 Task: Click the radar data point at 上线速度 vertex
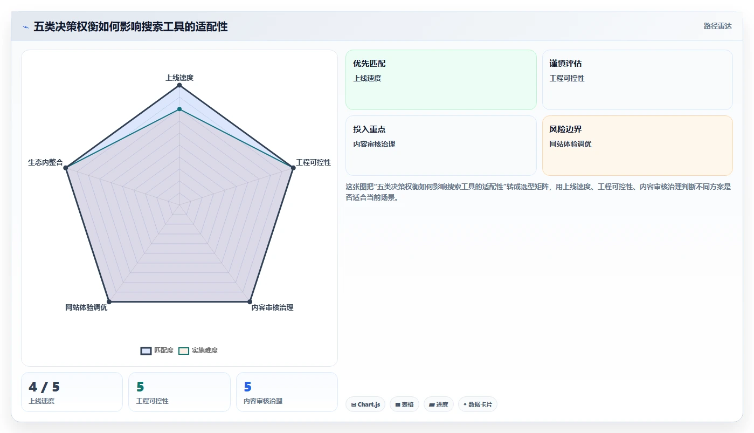[x=179, y=85]
